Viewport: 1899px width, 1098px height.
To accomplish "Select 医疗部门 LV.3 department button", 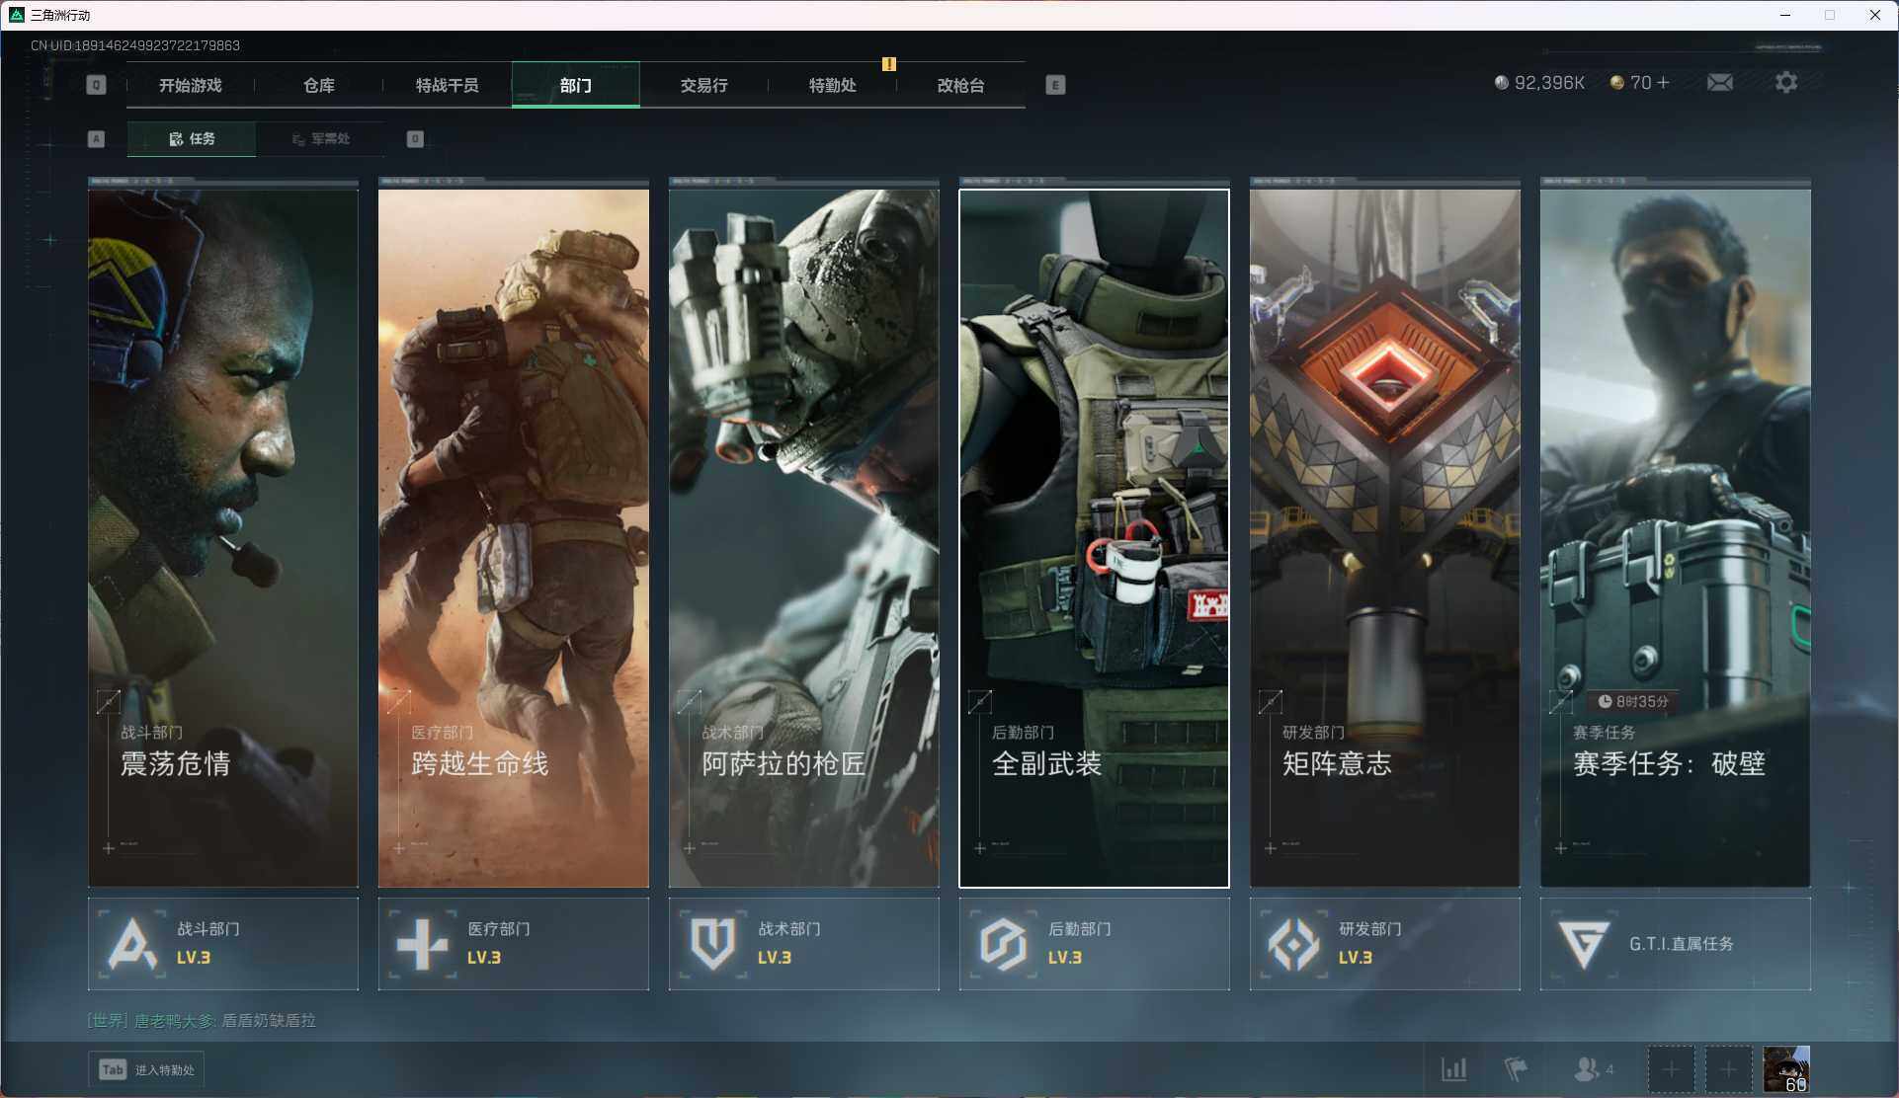I will point(514,944).
